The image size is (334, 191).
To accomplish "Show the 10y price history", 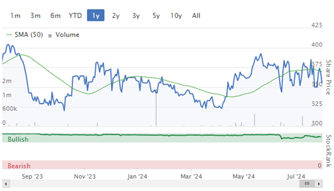I will click(176, 16).
